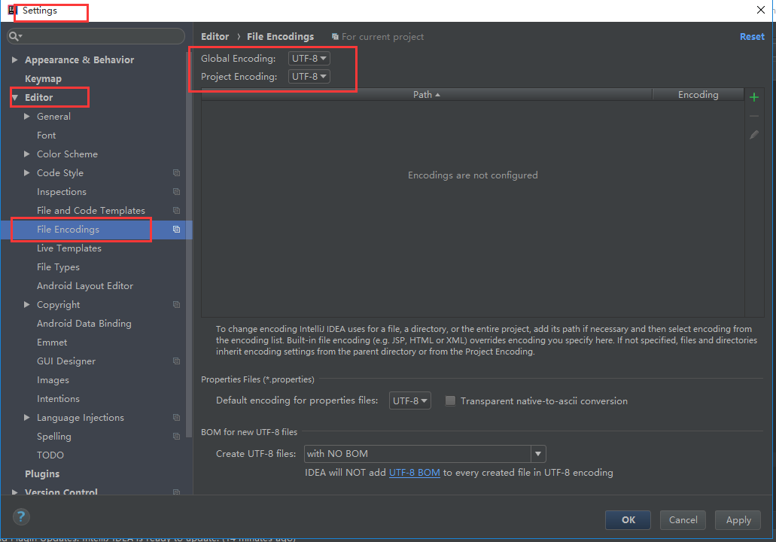This screenshot has width=776, height=542.
Task: Click the per-project icon beside Code Style
Action: click(176, 172)
